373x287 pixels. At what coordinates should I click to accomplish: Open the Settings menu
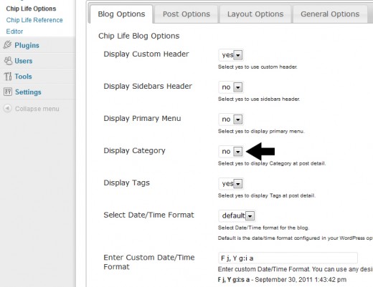coord(28,92)
